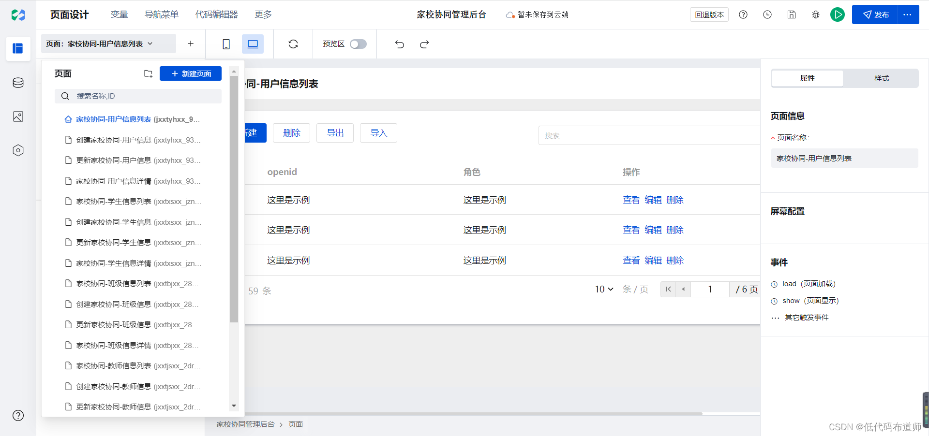Focus the 页面名称 input field
Image resolution: width=929 pixels, height=436 pixels.
(844, 158)
